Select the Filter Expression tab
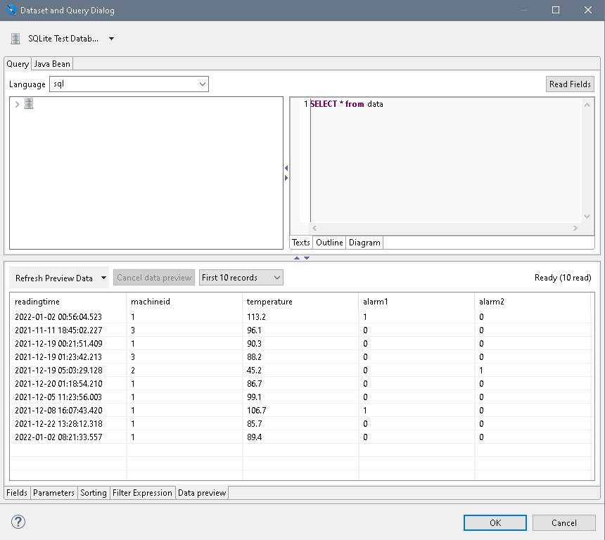The image size is (605, 540). (x=142, y=493)
